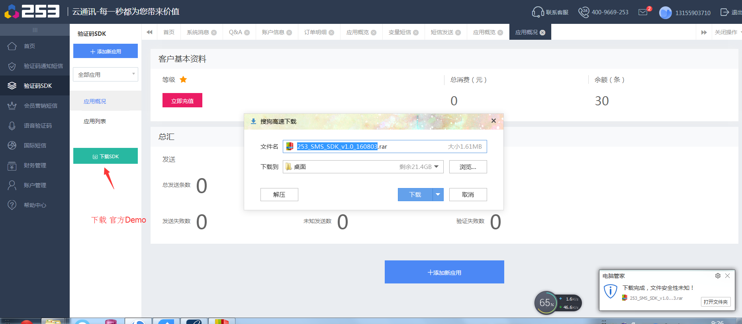Image resolution: width=742 pixels, height=324 pixels.
Task: Click the orange level star icon
Action: pos(183,80)
